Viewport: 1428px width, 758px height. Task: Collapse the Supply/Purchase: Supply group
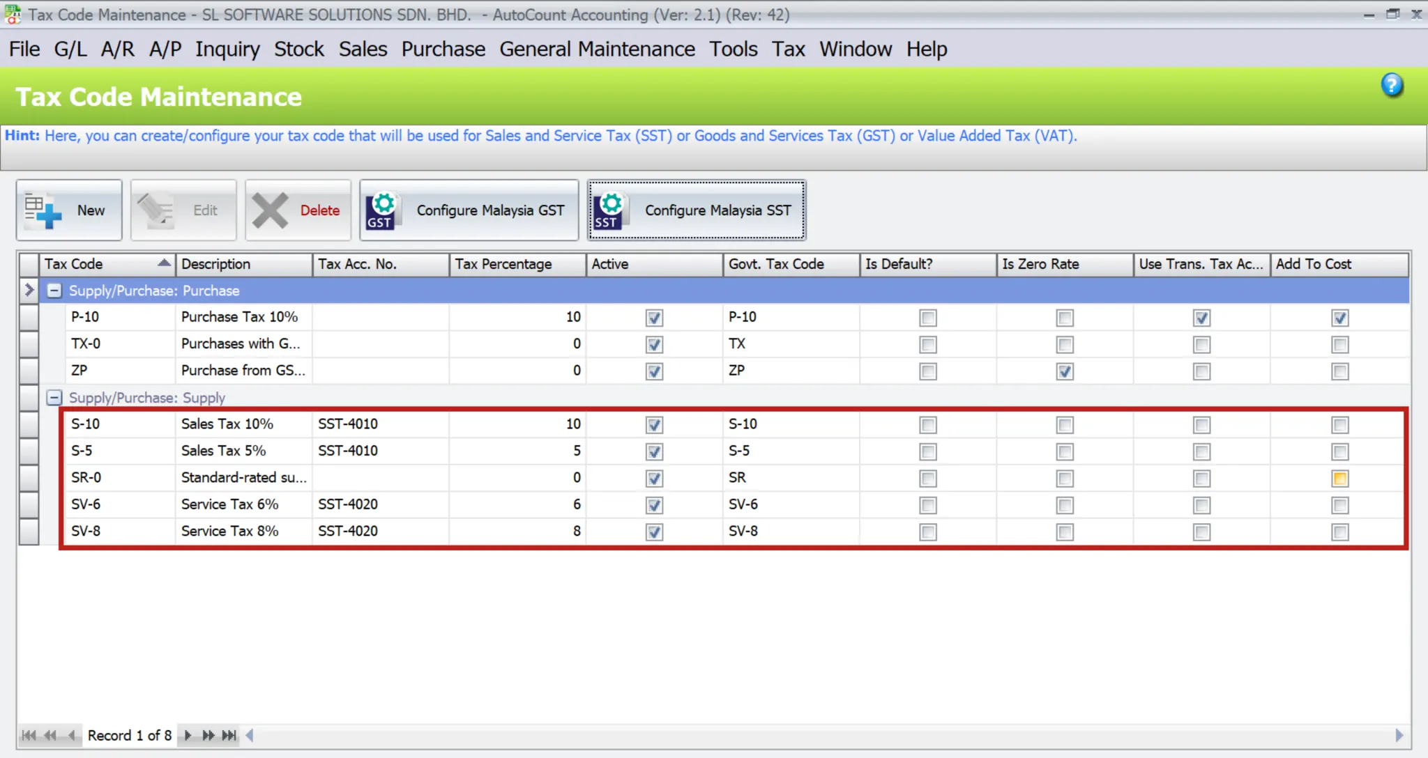pos(54,397)
